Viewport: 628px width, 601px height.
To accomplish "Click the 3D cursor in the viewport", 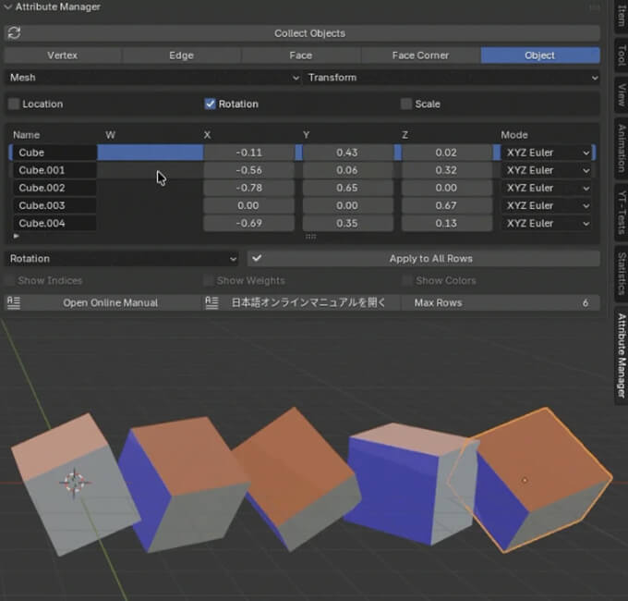I will tap(74, 481).
